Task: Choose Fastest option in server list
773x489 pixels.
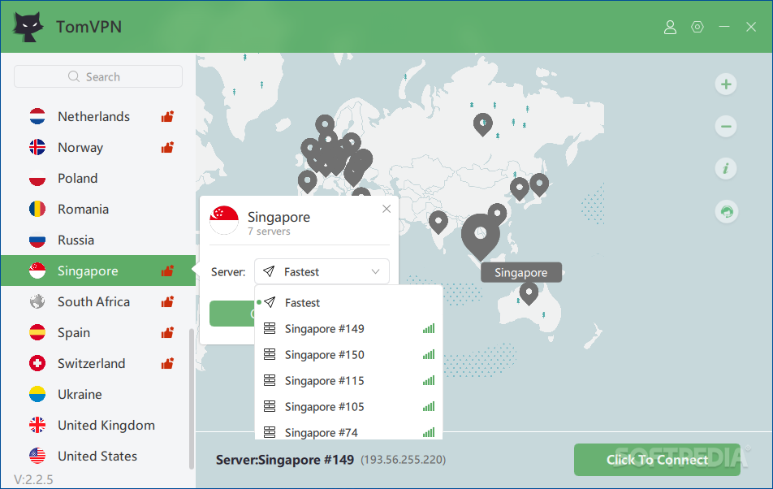Action: click(x=348, y=303)
